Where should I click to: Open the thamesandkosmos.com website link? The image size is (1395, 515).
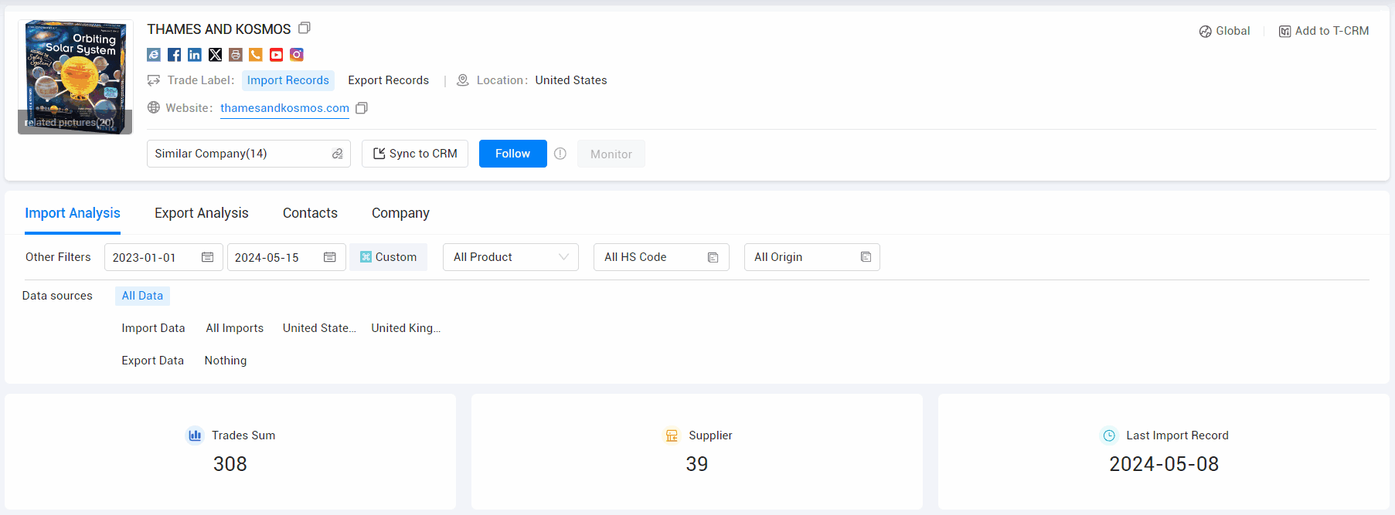[284, 108]
